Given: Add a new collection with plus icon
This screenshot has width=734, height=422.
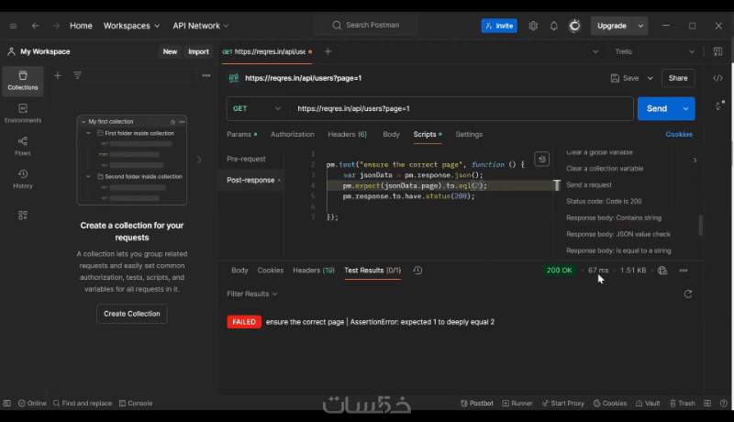Looking at the screenshot, I should pos(58,75).
